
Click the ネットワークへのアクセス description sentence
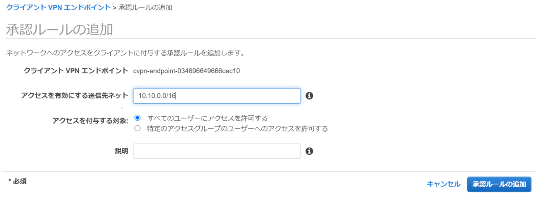[125, 53]
